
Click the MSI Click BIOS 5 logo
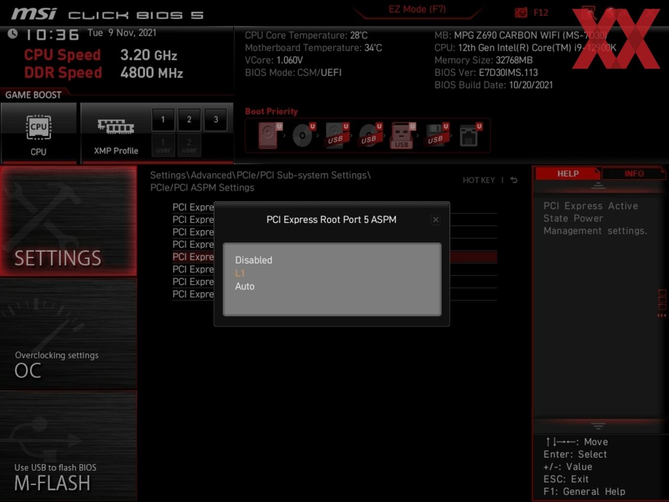[107, 14]
